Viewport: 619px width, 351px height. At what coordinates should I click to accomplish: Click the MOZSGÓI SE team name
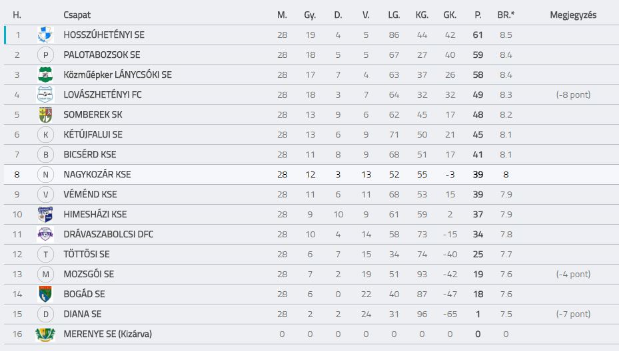point(89,274)
